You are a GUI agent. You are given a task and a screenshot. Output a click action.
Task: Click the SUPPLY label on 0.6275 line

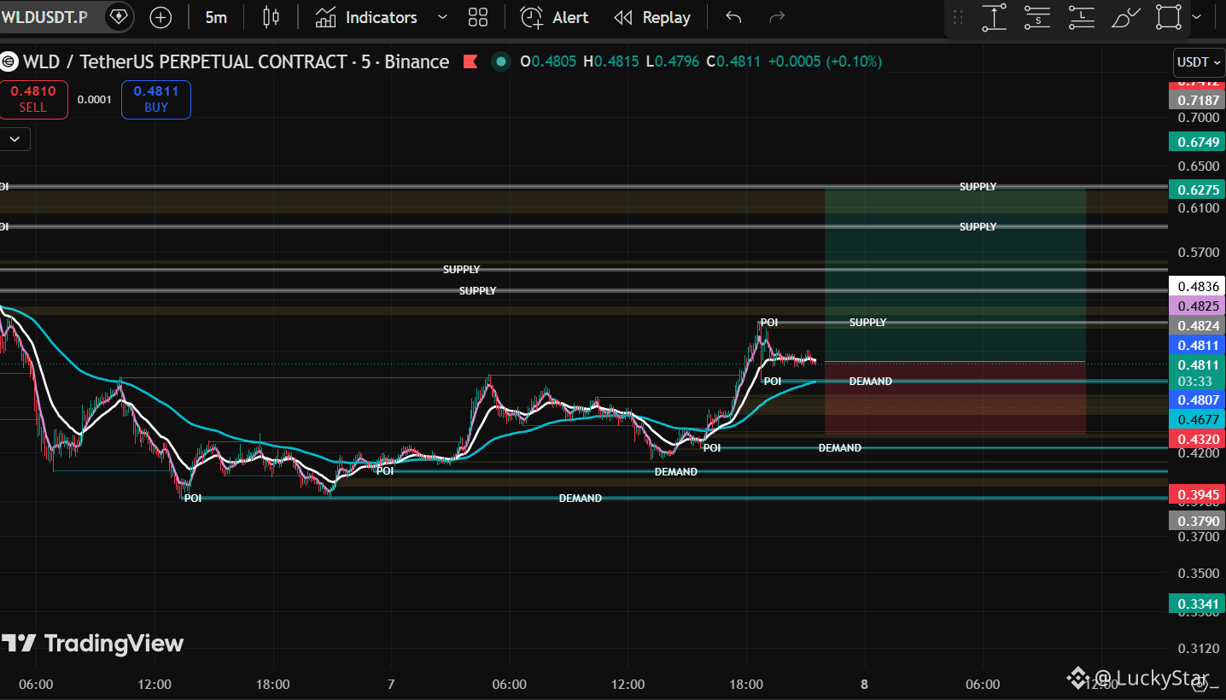978,186
